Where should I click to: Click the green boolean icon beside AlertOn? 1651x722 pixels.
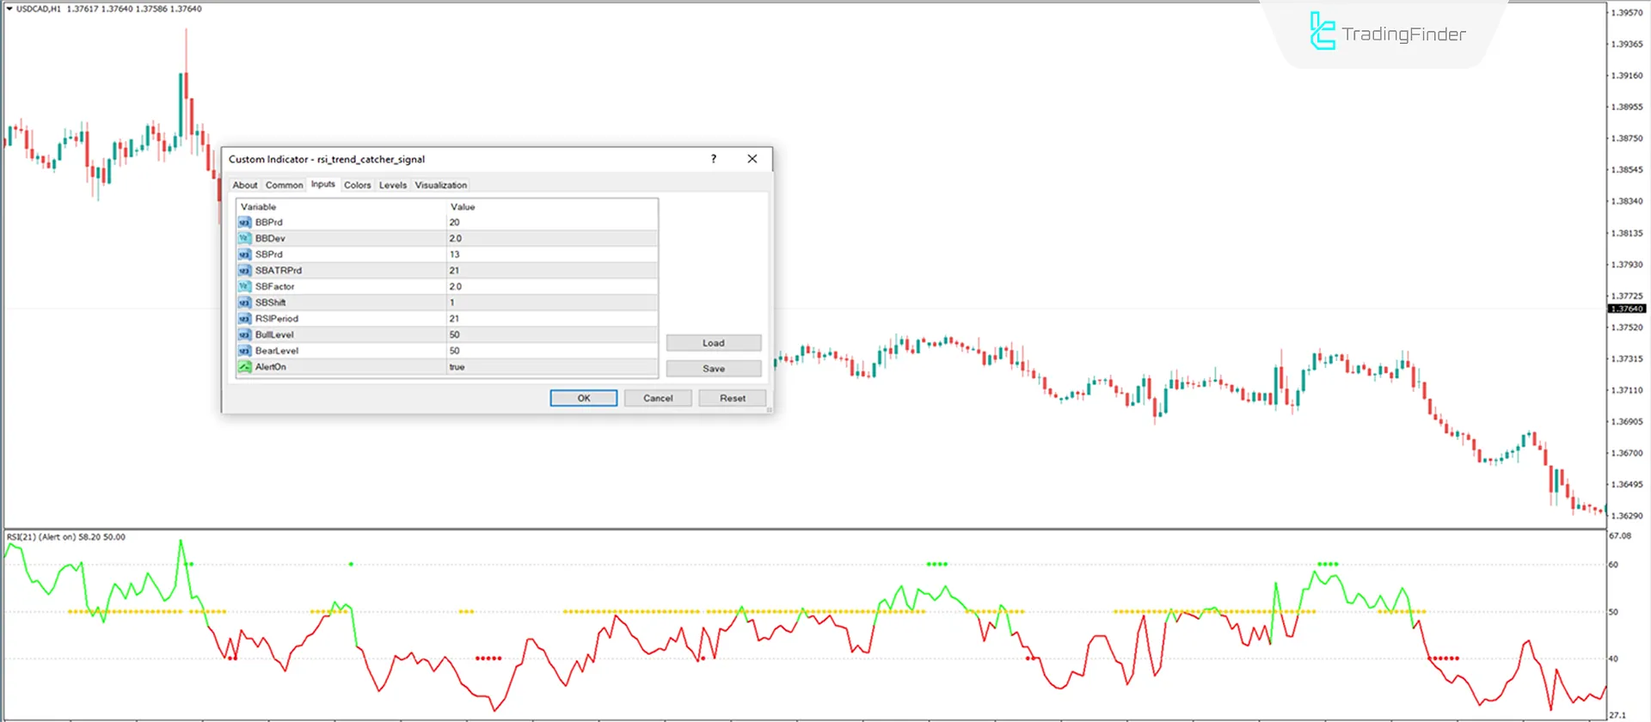click(x=244, y=367)
